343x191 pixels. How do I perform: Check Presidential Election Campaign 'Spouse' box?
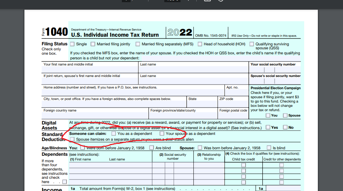point(285,115)
